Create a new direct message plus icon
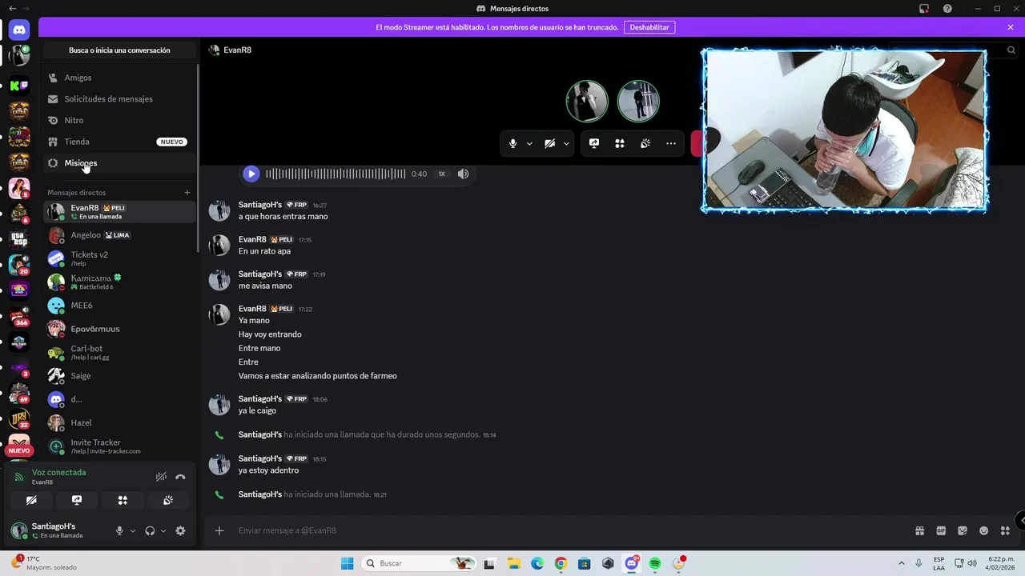Screen dimensions: 1025x576 pyautogui.click(x=187, y=193)
